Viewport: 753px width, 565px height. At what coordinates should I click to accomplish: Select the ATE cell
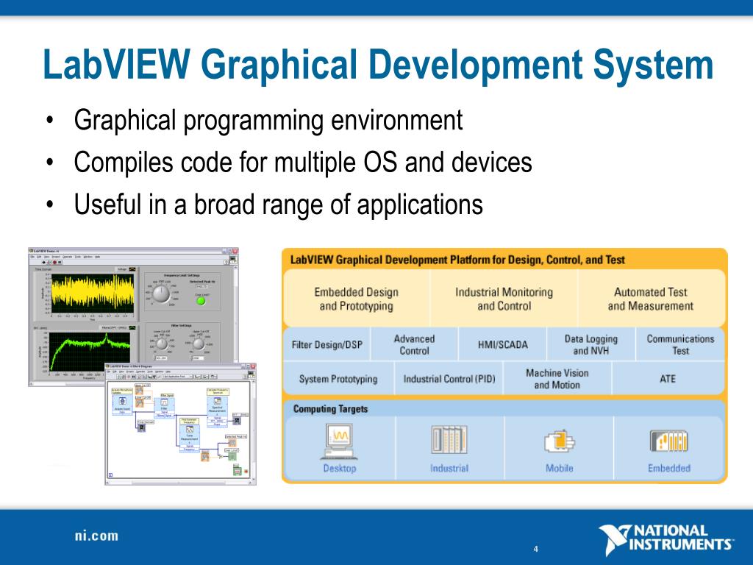click(x=668, y=379)
